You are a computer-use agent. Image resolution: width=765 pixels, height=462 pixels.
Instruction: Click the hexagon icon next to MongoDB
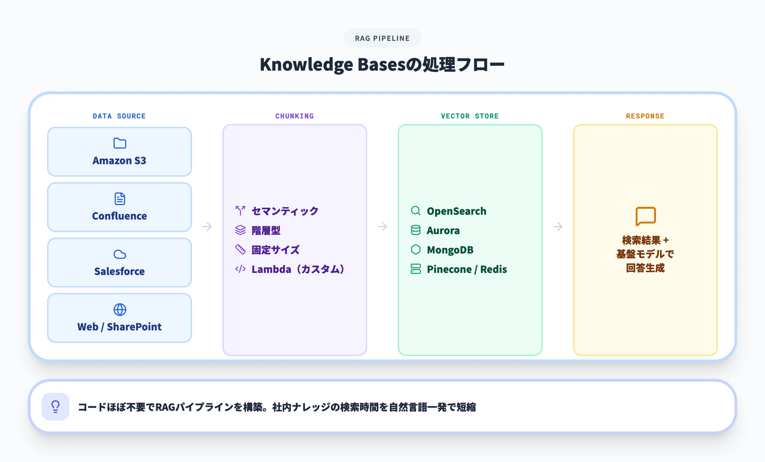tap(415, 249)
